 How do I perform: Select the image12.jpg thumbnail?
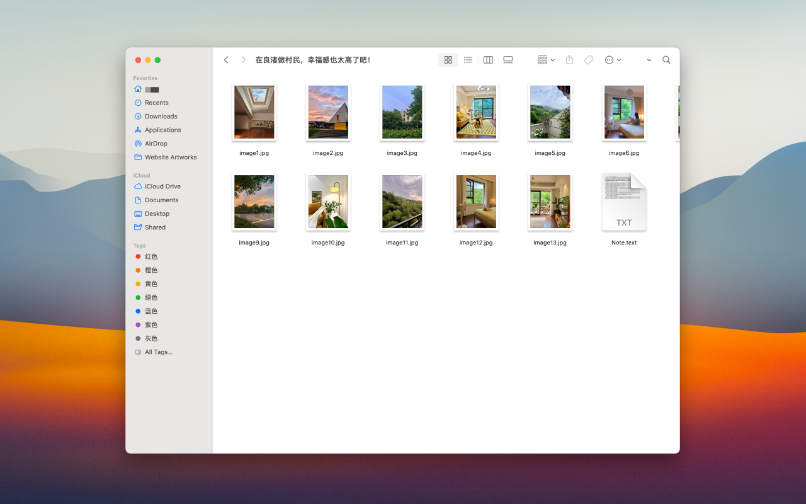(476, 202)
